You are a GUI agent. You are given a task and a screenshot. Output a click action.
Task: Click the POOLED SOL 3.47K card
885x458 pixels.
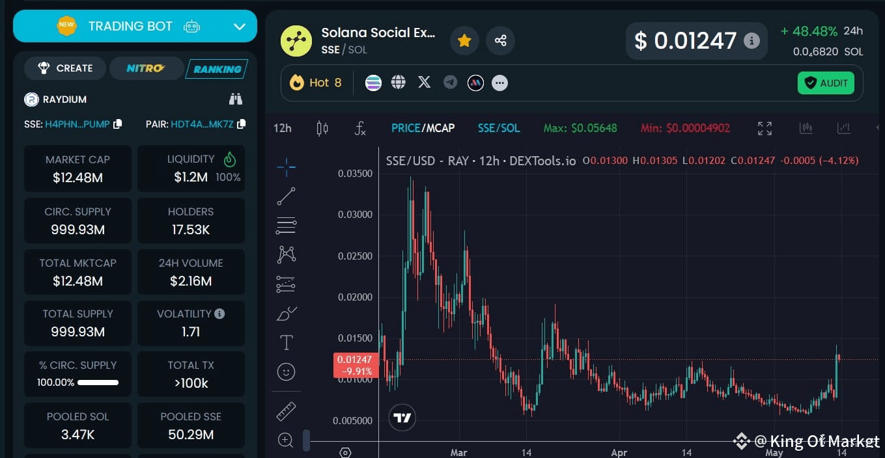[x=77, y=425]
